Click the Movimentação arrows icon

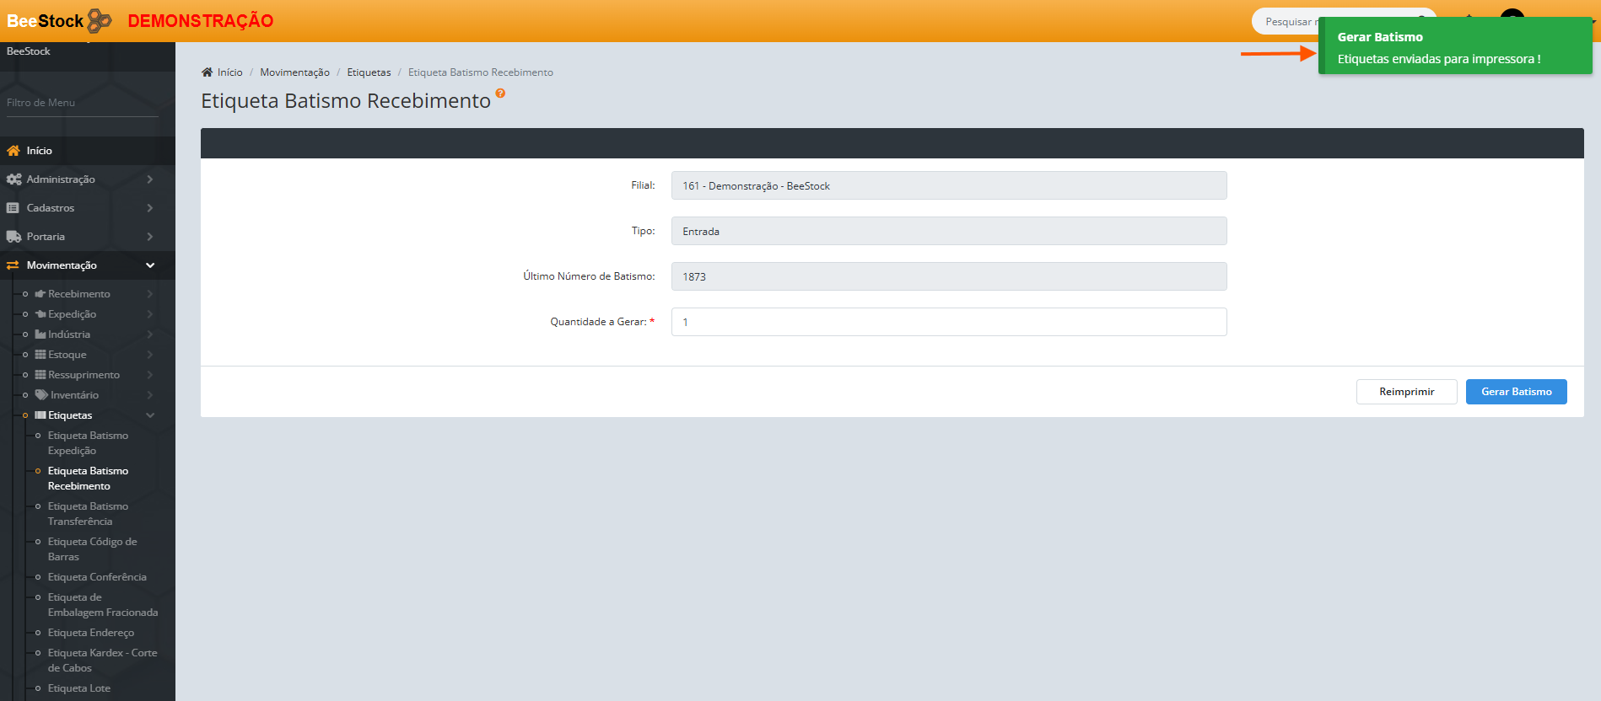pyautogui.click(x=13, y=265)
